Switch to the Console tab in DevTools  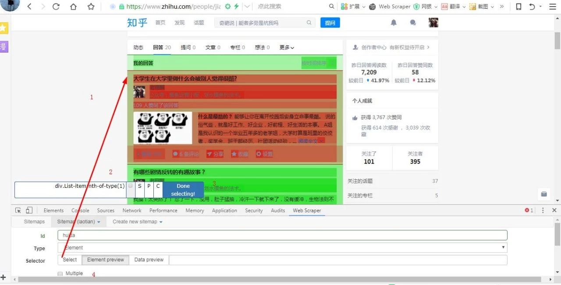click(x=80, y=210)
